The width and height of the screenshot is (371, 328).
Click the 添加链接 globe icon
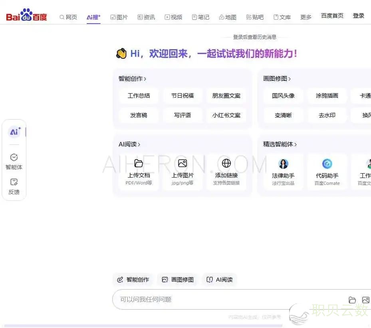(x=226, y=163)
